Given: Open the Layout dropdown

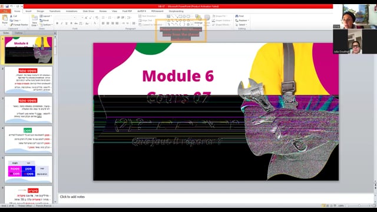Looking at the screenshot, I should tap(46, 16).
